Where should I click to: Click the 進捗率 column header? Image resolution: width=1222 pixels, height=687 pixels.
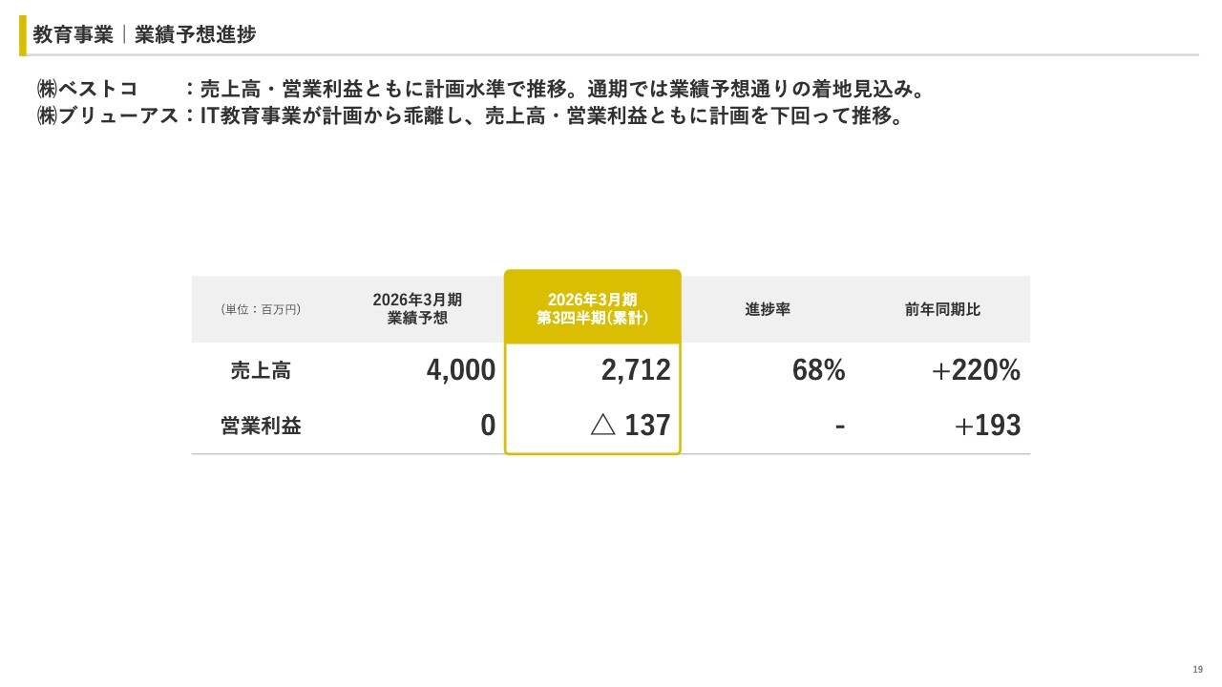[768, 309]
